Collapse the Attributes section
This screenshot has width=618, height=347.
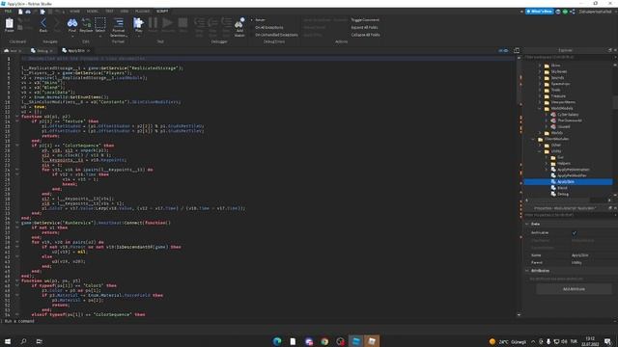click(527, 271)
